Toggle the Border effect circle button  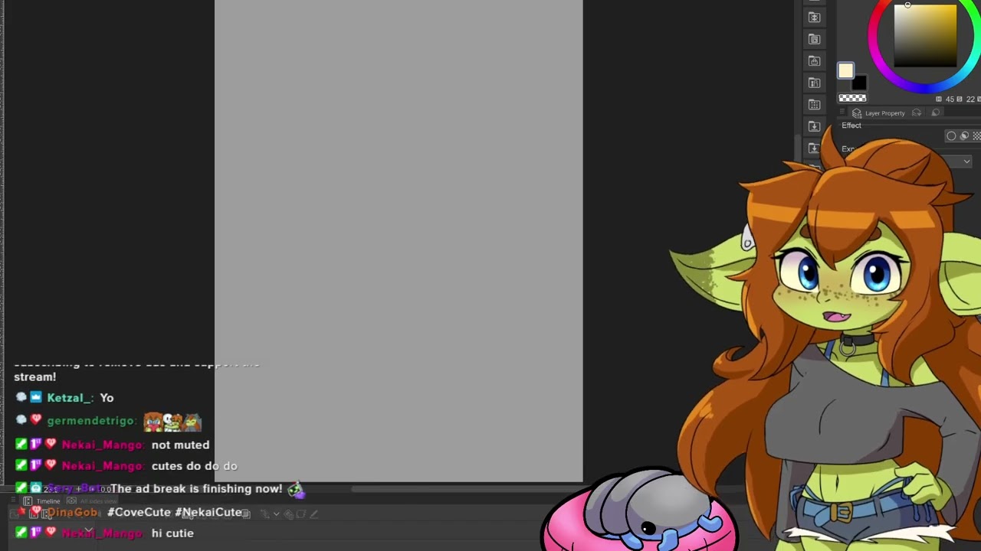point(951,135)
